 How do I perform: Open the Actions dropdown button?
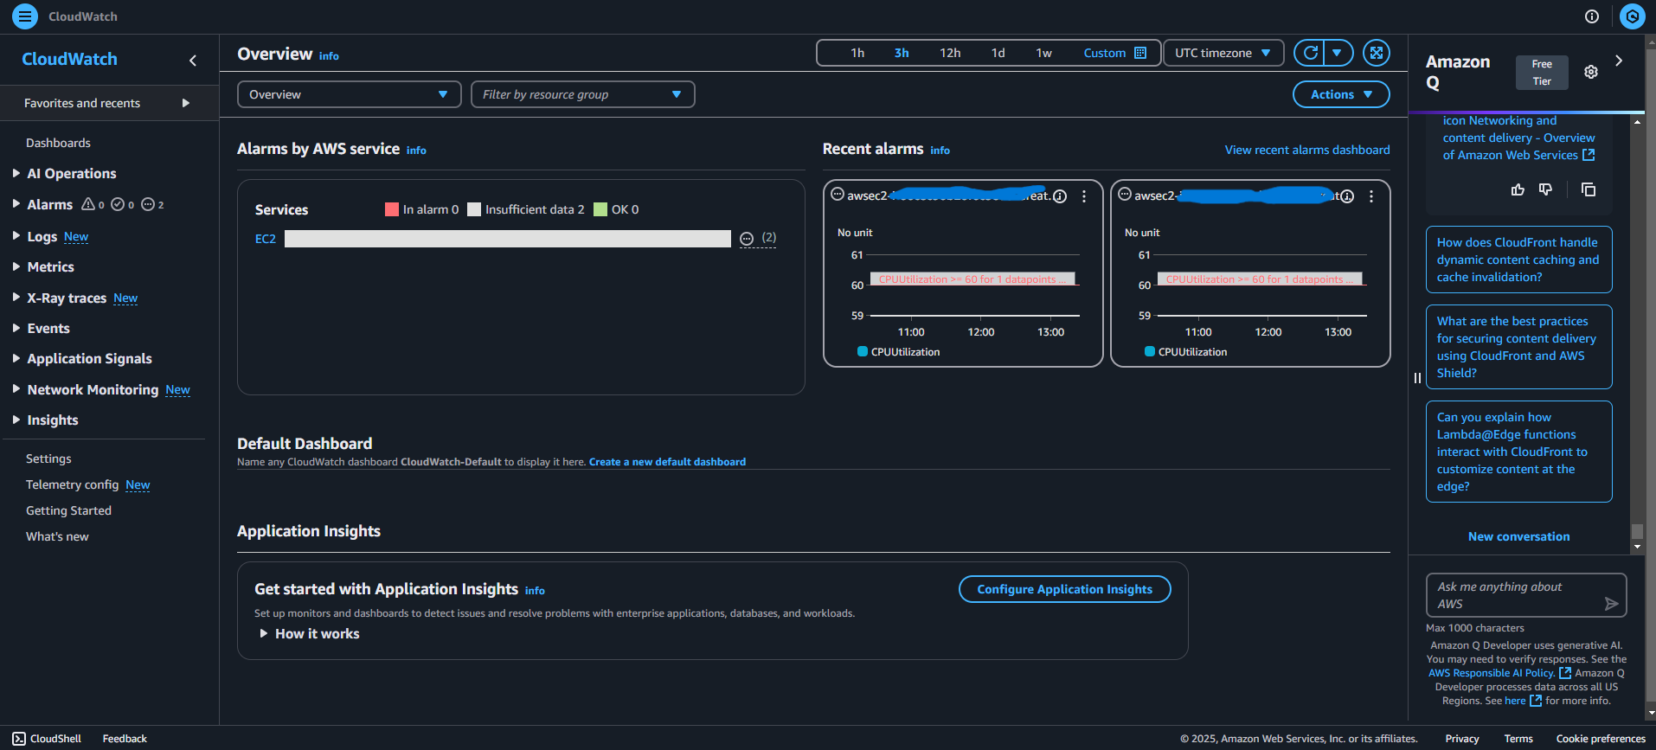pyautogui.click(x=1341, y=94)
